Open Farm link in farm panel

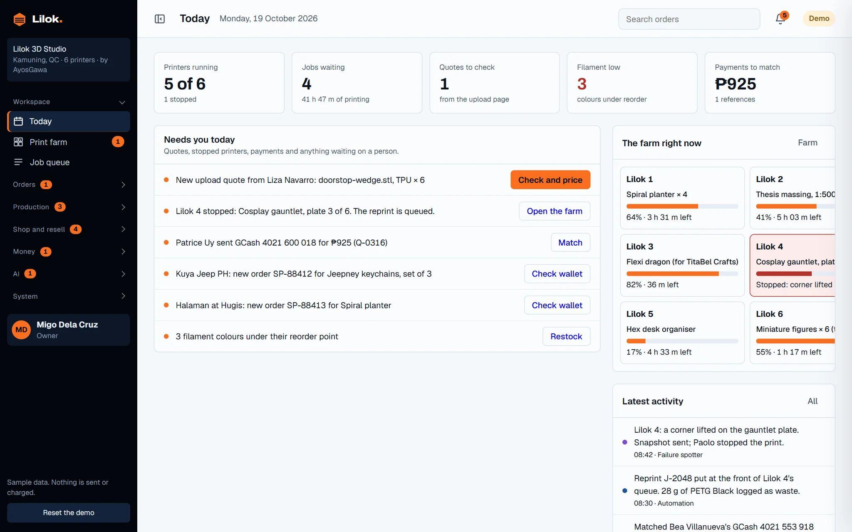point(807,143)
